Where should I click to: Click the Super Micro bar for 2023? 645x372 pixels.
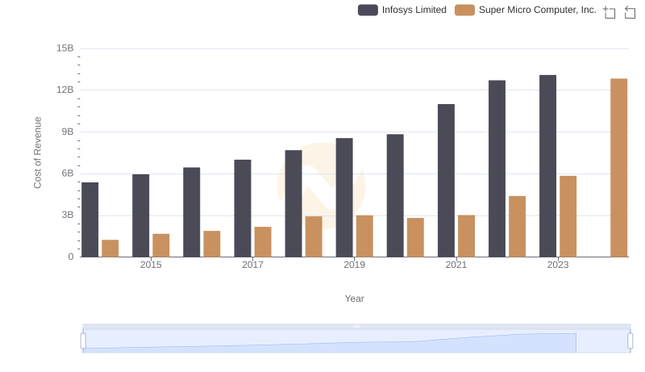pyautogui.click(x=568, y=216)
